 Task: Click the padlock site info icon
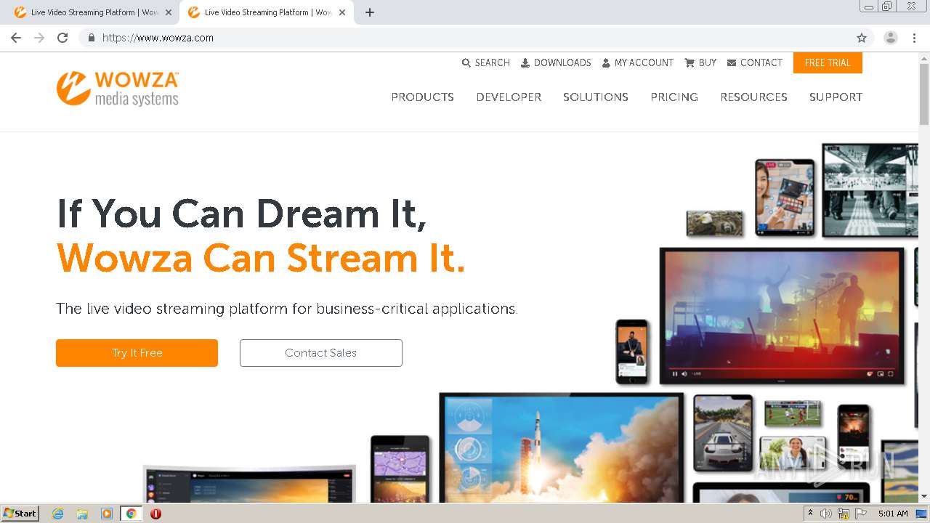coord(91,38)
